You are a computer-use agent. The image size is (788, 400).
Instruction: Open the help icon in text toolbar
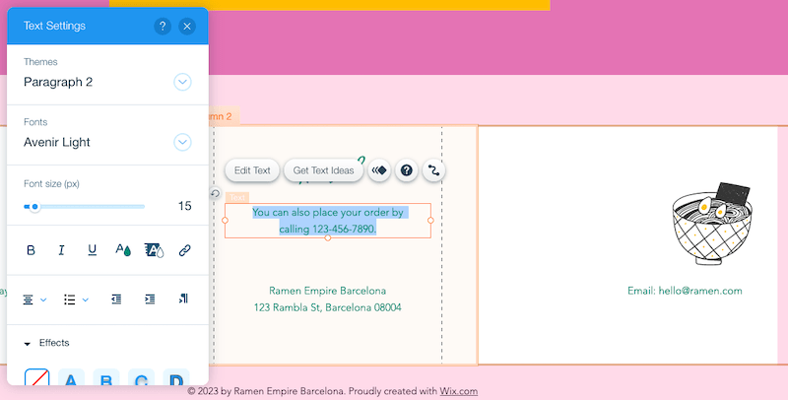point(407,170)
